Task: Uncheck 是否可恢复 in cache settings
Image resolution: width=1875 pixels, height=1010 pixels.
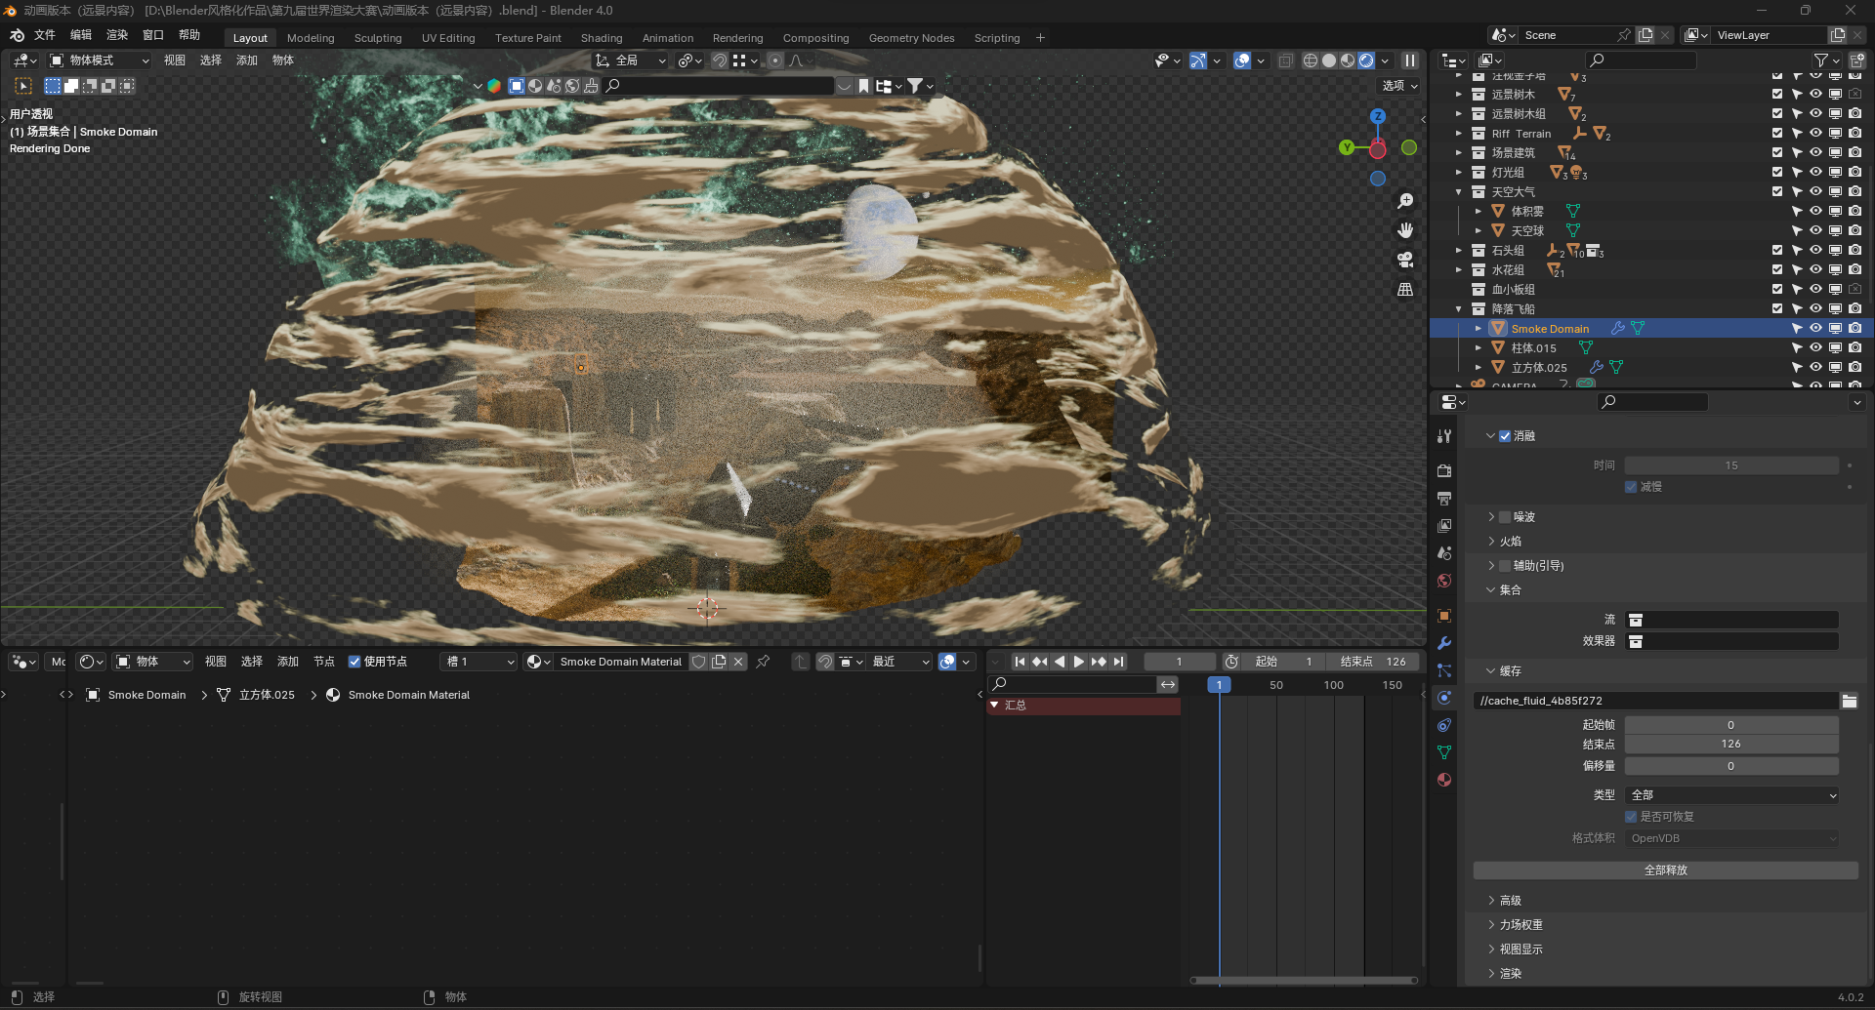Action: pyautogui.click(x=1630, y=816)
